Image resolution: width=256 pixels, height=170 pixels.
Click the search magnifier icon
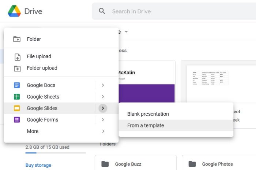[x=102, y=11]
